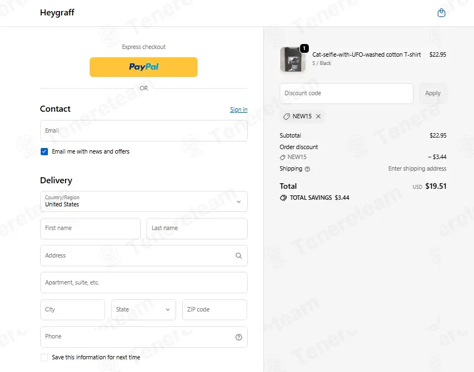The height and width of the screenshot is (372, 474).
Task: Click the Sign in link
Action: click(238, 110)
